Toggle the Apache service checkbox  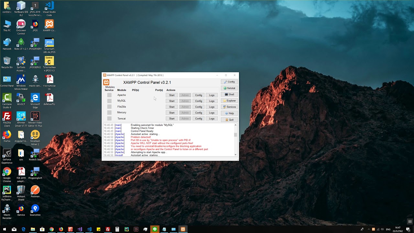coord(109,95)
